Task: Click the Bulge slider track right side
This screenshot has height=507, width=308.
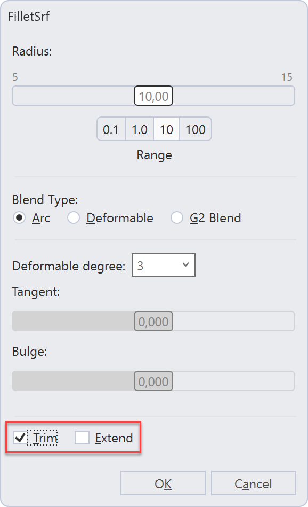Action: point(234,381)
